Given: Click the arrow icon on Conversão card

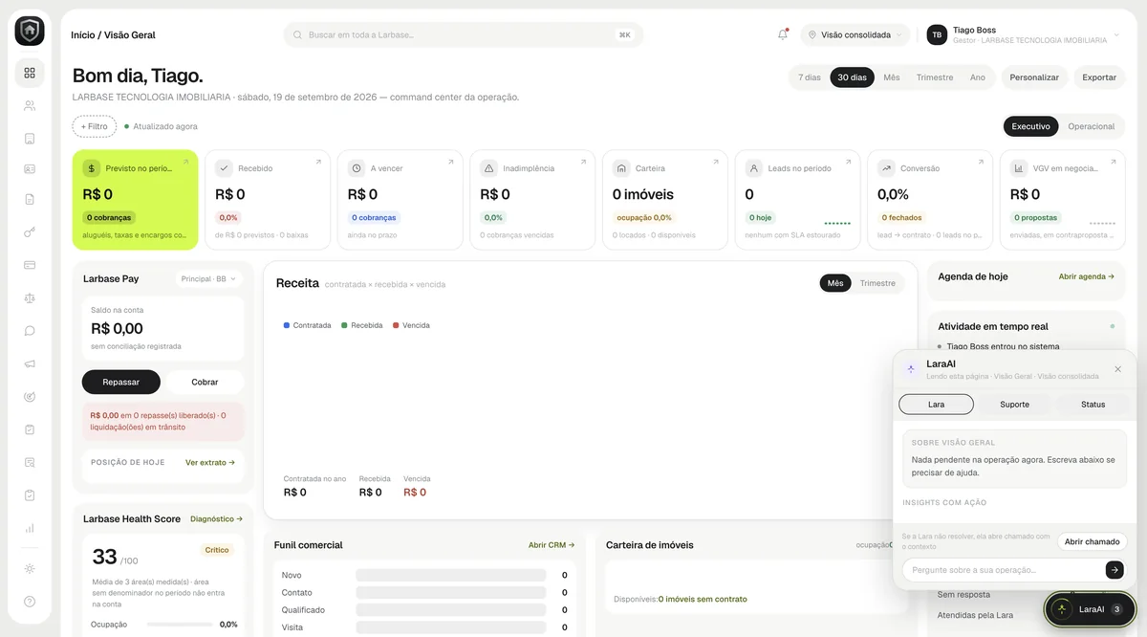Looking at the screenshot, I should (981, 163).
